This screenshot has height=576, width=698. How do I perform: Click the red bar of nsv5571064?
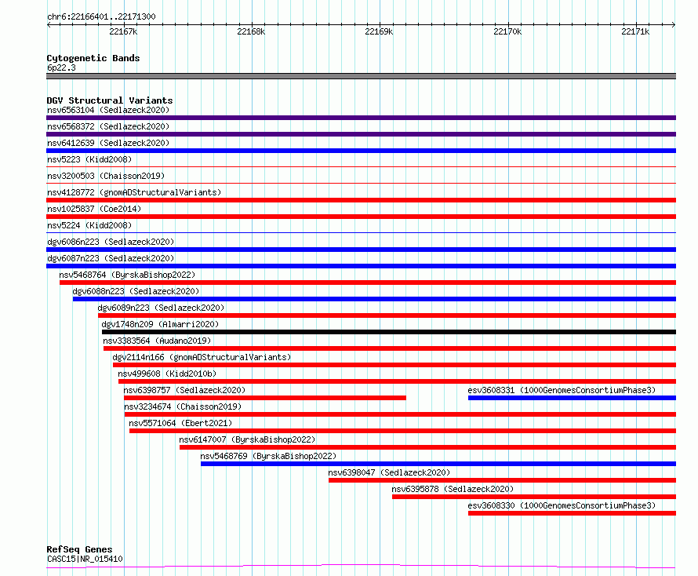coord(403,431)
